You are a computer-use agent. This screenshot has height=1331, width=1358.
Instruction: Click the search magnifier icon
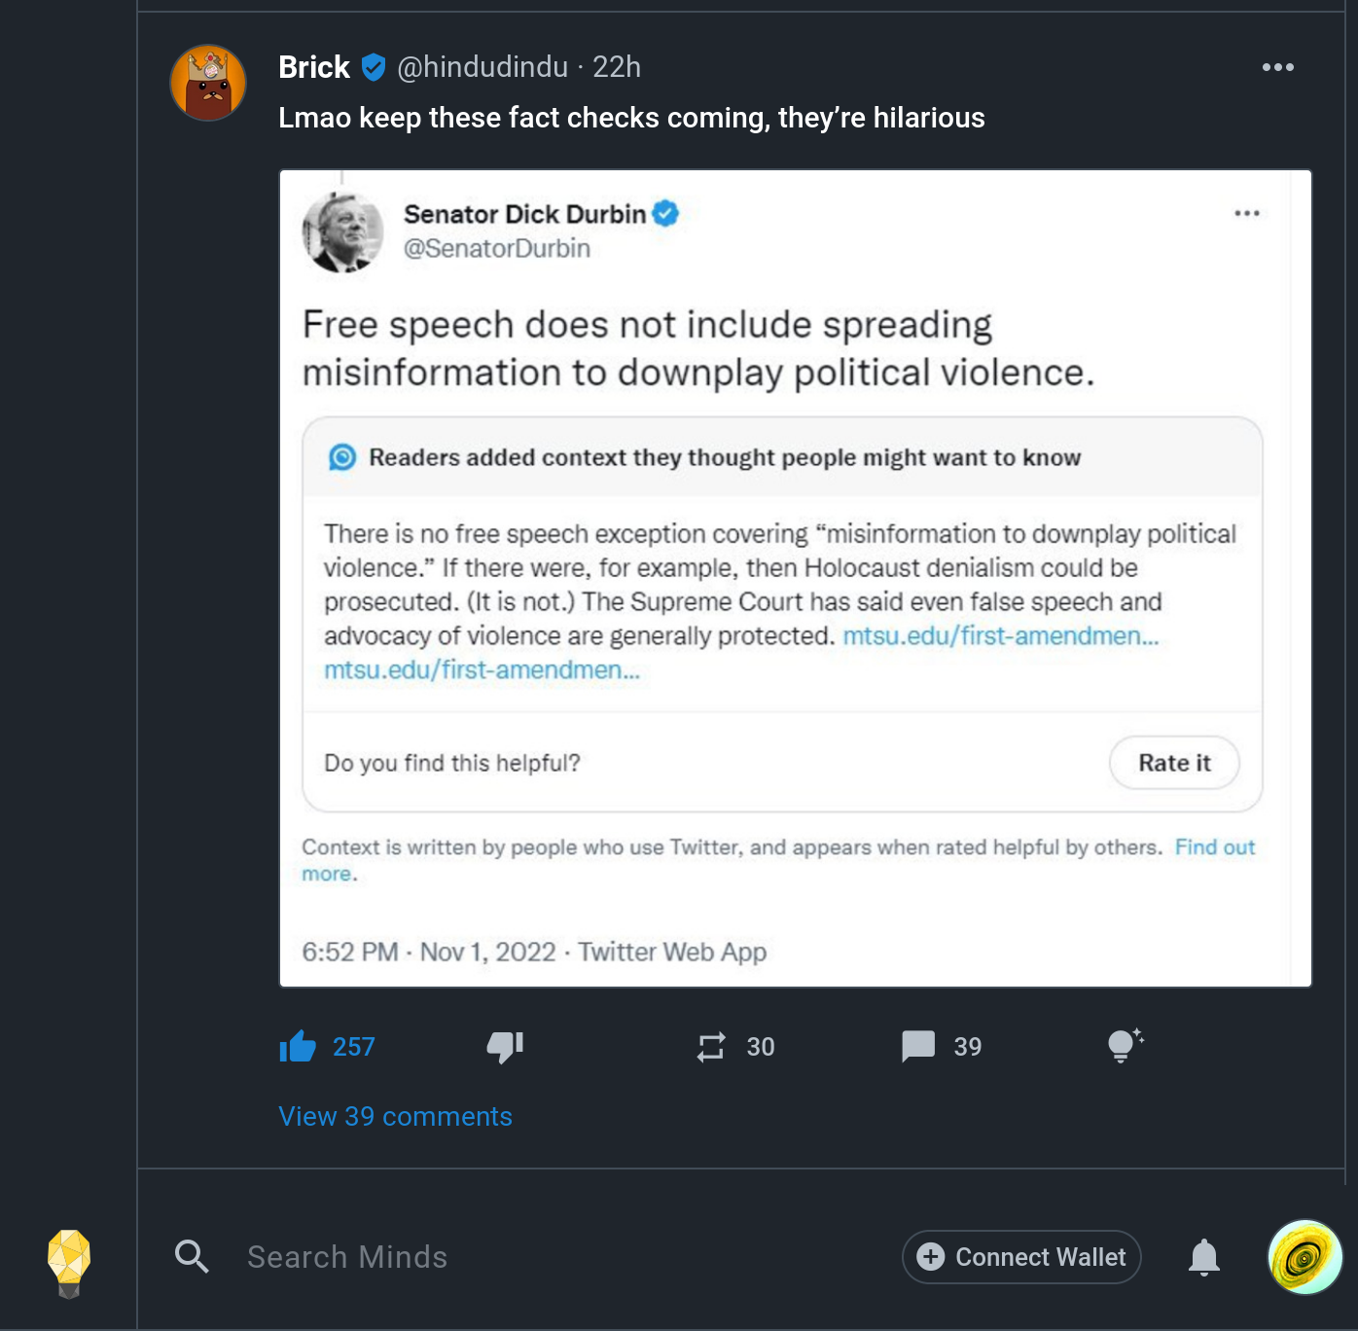click(192, 1257)
